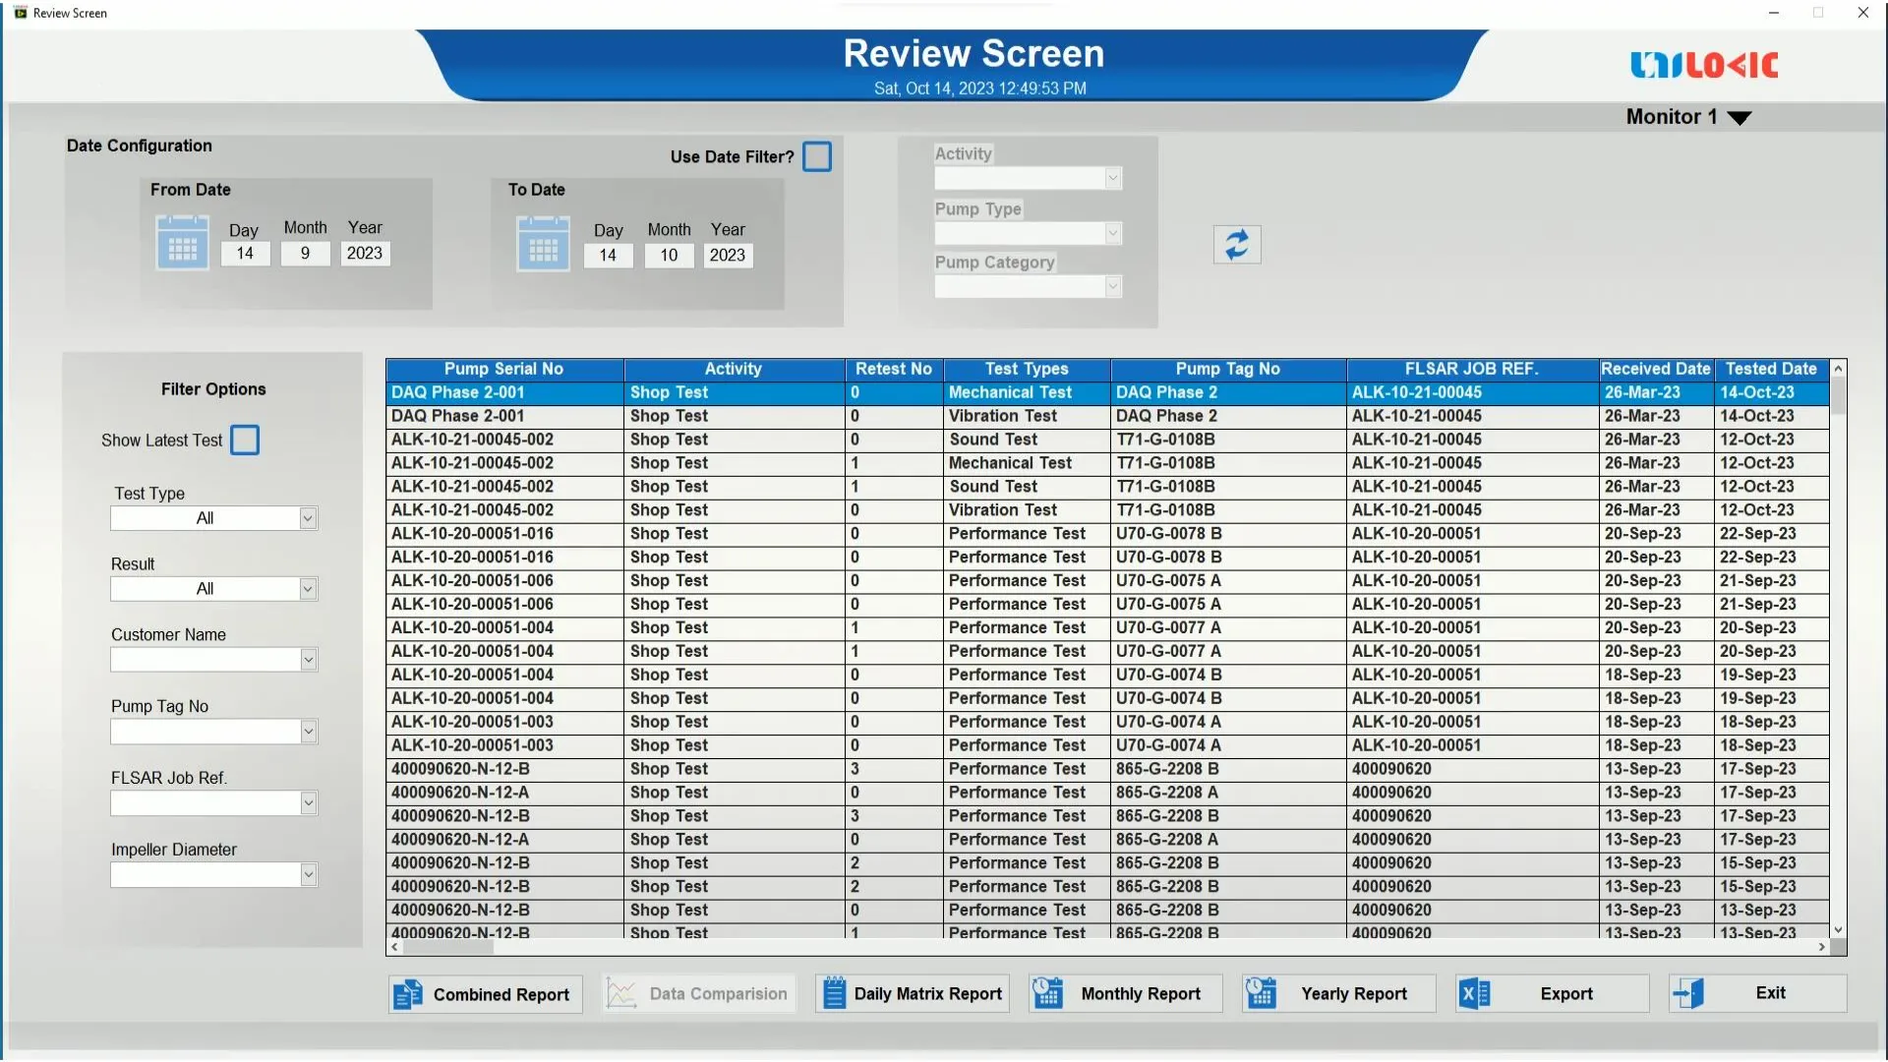Screen dimensions: 1888x1062
Task: Open the Monitor 1 selector arrow
Action: coord(1739,118)
